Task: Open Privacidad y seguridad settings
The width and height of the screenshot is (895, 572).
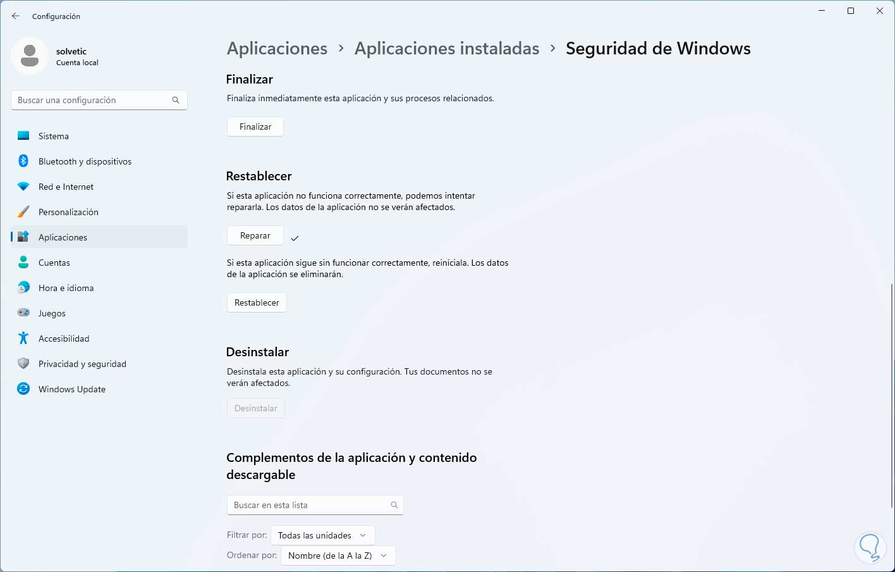Action: pyautogui.click(x=99, y=364)
